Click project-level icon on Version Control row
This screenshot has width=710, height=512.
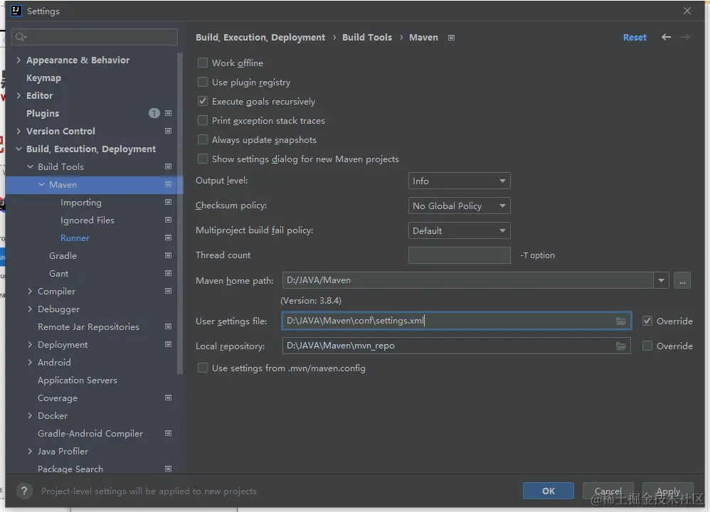168,131
